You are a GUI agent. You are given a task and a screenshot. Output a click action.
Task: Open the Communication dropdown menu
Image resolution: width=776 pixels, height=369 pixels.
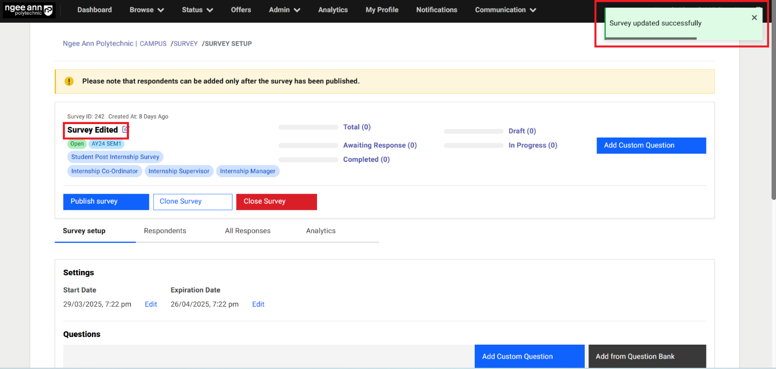pos(506,10)
